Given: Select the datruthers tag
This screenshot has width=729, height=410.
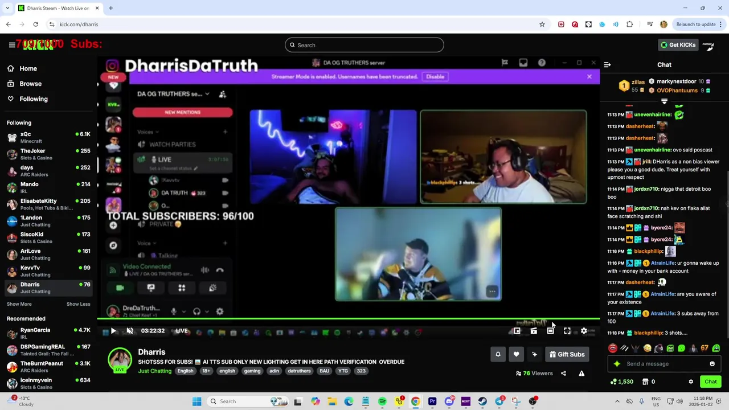Looking at the screenshot, I should (299, 371).
